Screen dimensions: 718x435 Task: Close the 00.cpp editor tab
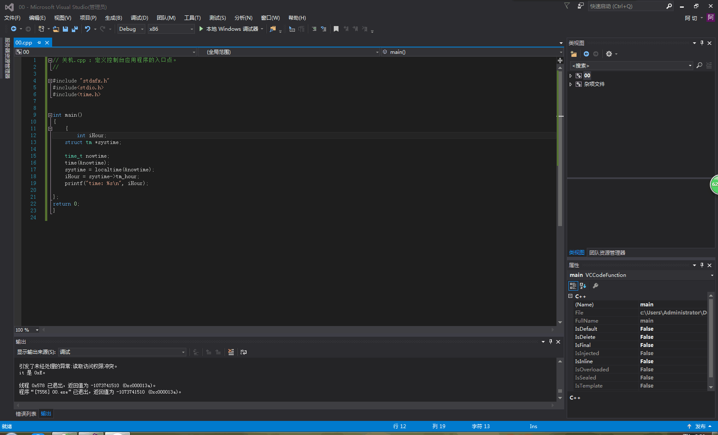tap(47, 43)
